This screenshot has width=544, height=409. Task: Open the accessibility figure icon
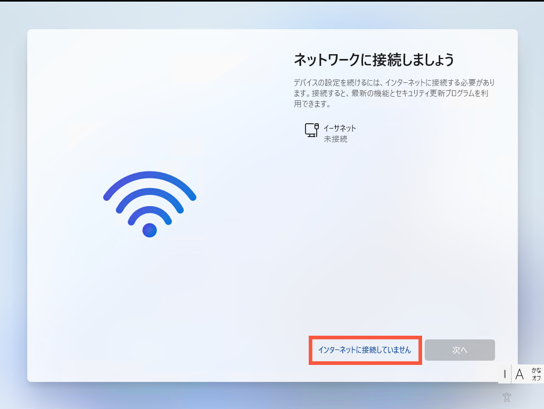pos(507,397)
